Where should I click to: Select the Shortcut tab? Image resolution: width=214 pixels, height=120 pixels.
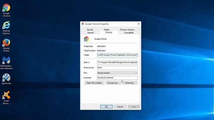(109, 33)
